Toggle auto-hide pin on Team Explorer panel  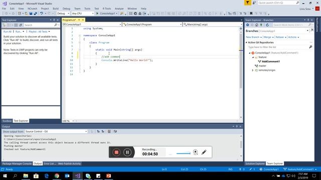coord(308,20)
